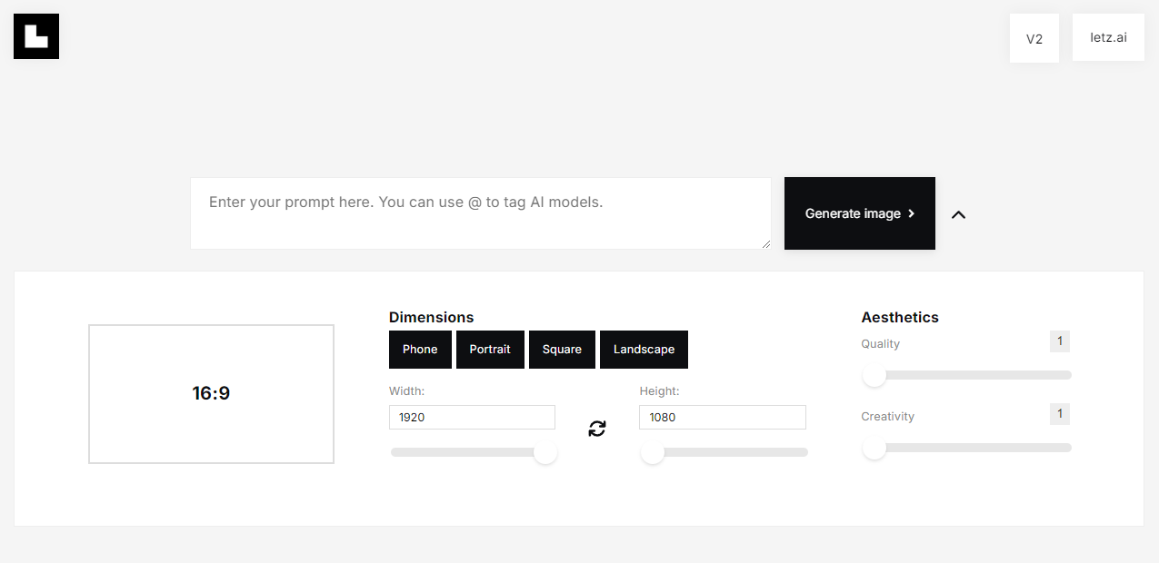Click the Quality value badge

[1059, 341]
